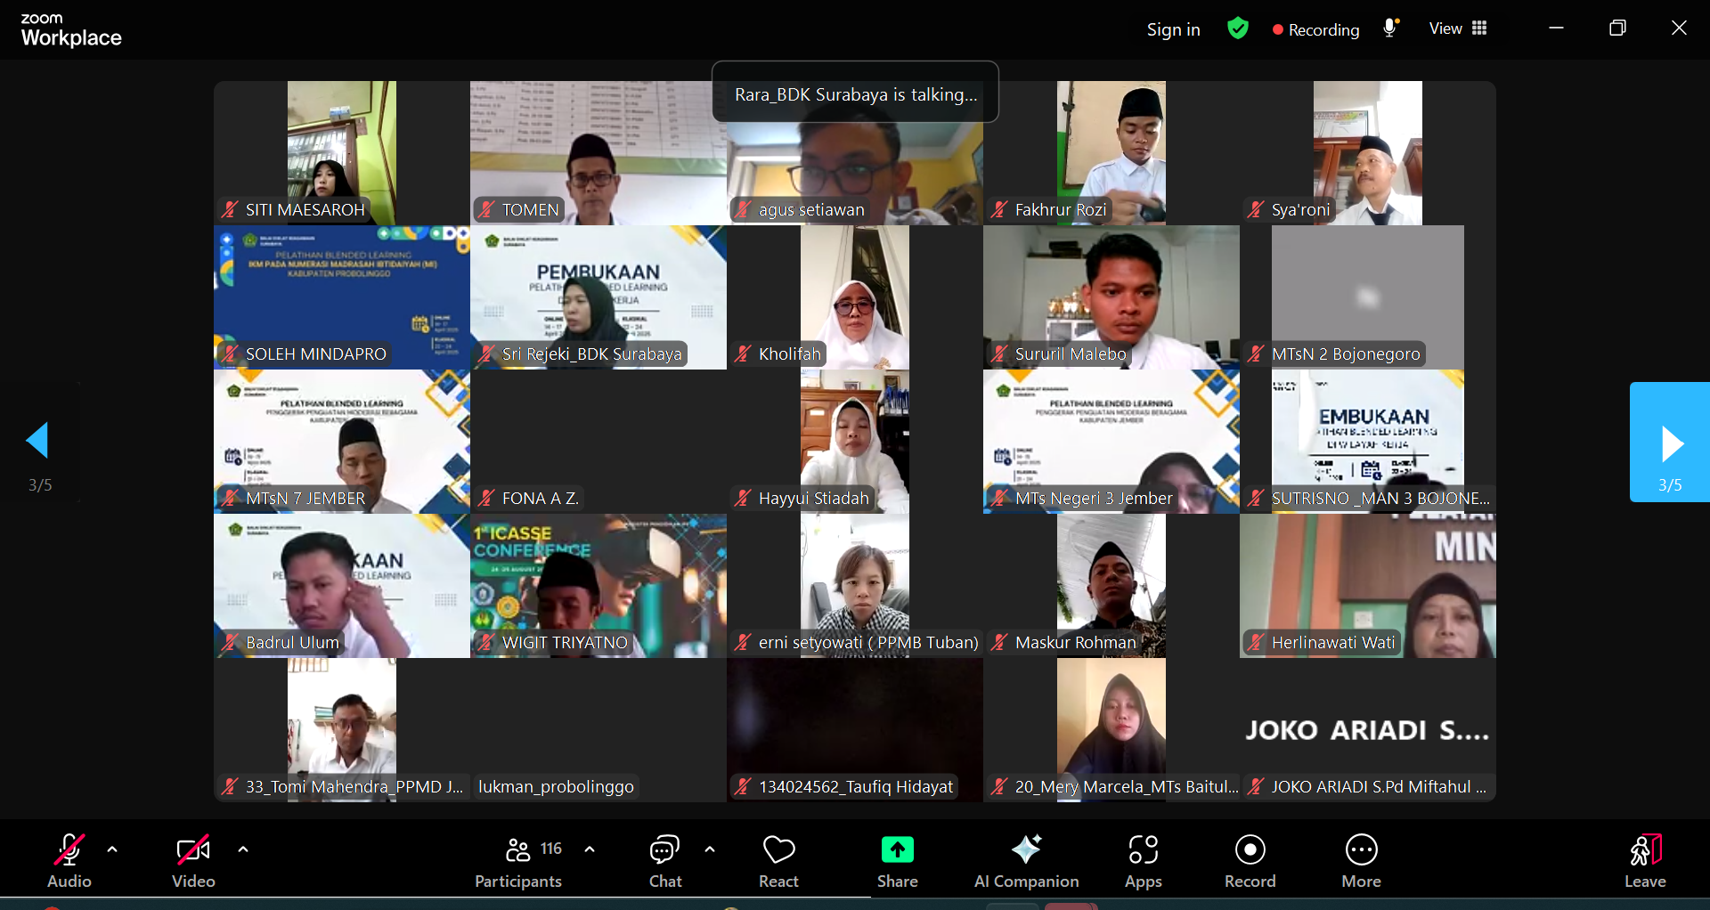The image size is (1710, 910).
Task: Expand audio settings arrow next to Audio
Action: tap(112, 849)
